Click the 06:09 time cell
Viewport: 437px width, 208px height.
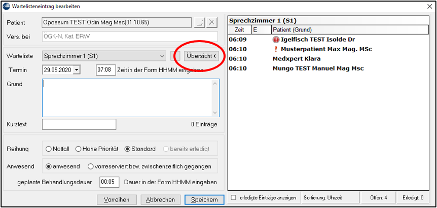point(238,40)
